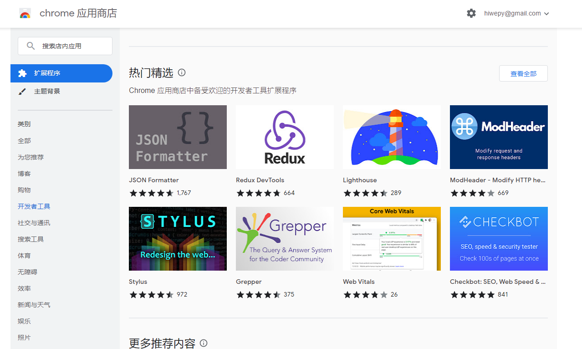Select the 扩展程序 tab in sidebar
The image size is (582, 349).
[61, 73]
